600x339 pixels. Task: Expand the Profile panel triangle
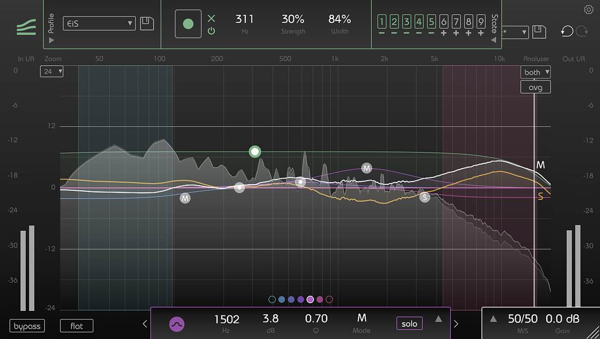[x=52, y=40]
